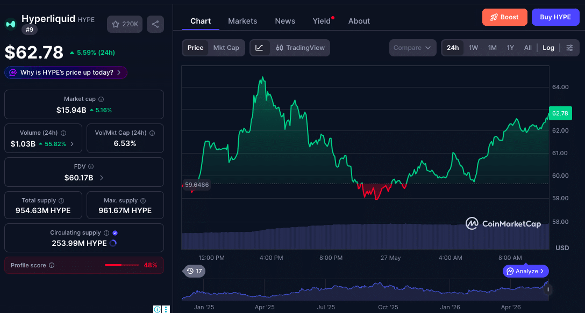This screenshot has width=585, height=313.
Task: Click the $15.94B market cap value
Action: (72, 110)
